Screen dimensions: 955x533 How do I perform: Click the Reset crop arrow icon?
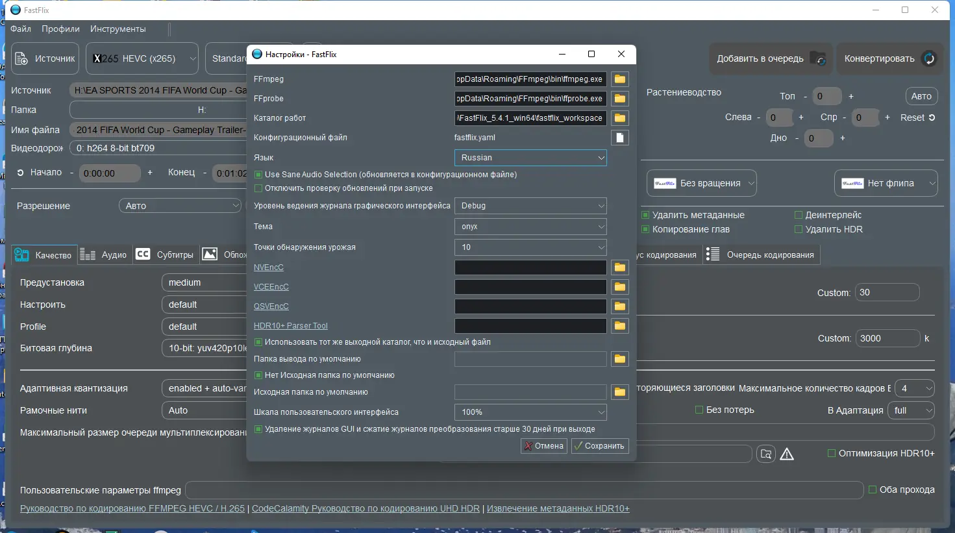pyautogui.click(x=932, y=118)
